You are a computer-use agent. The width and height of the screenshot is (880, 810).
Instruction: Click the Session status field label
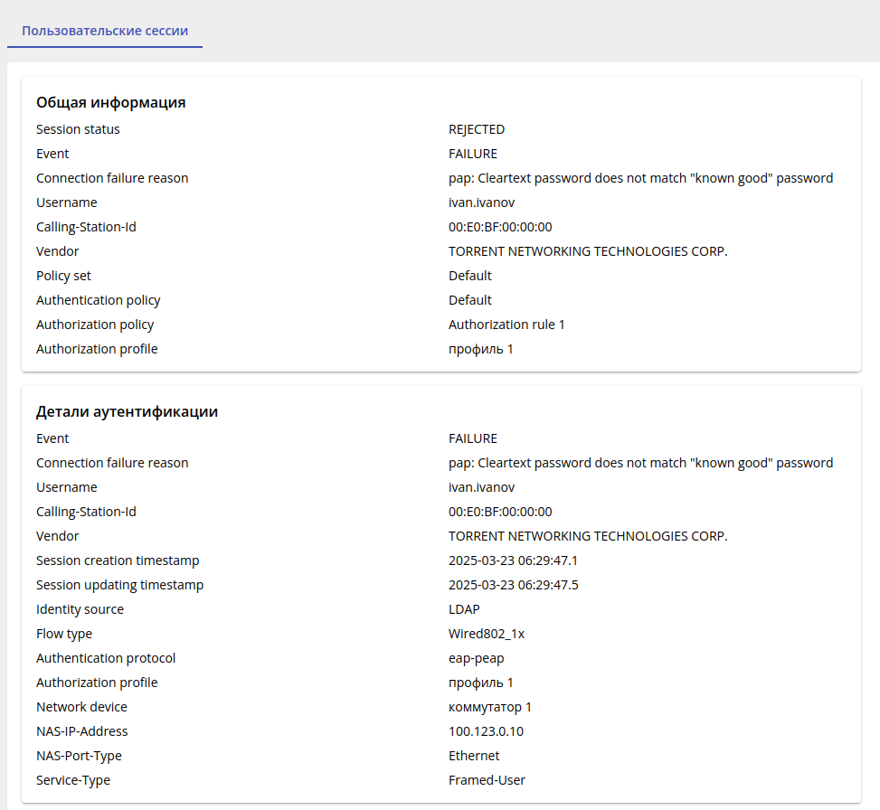(x=78, y=129)
